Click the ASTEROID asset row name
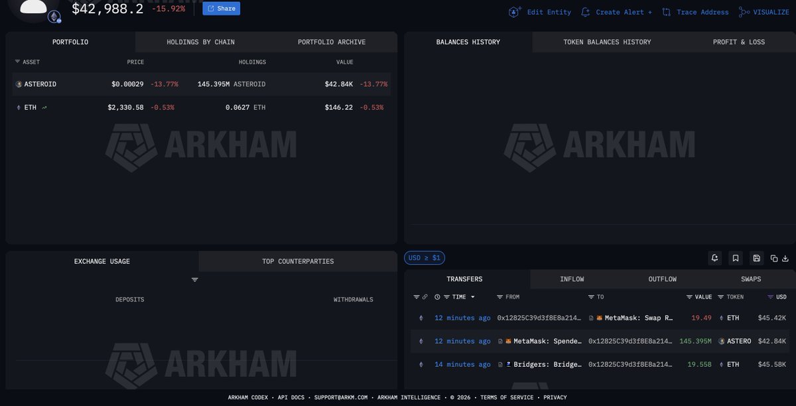The width and height of the screenshot is (796, 406). (x=40, y=84)
